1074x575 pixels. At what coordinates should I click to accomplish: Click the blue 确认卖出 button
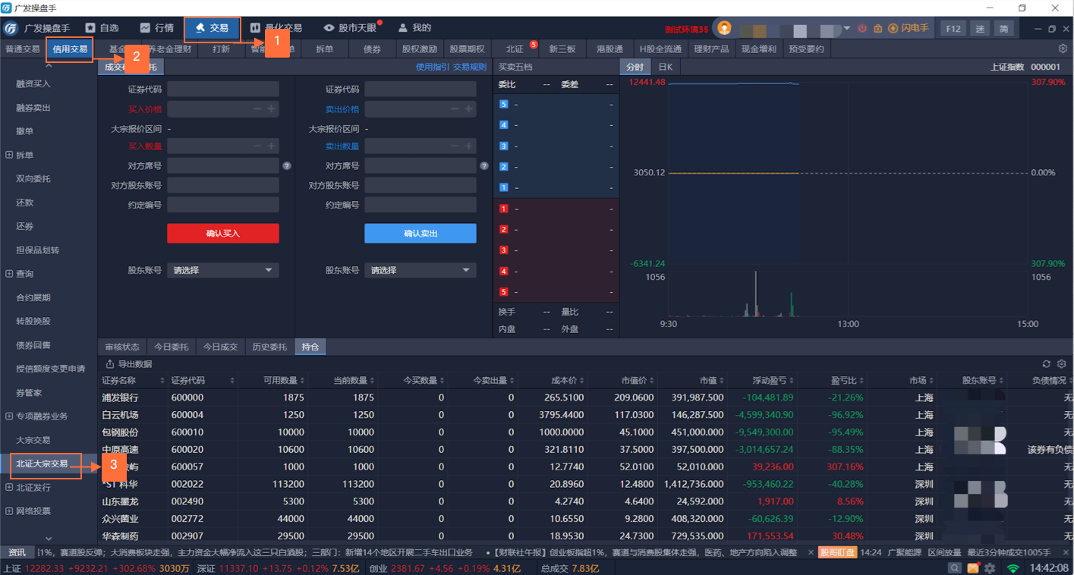[x=420, y=233]
